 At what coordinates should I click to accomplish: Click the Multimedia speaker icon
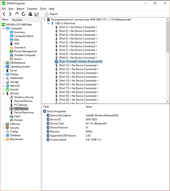click(7, 78)
